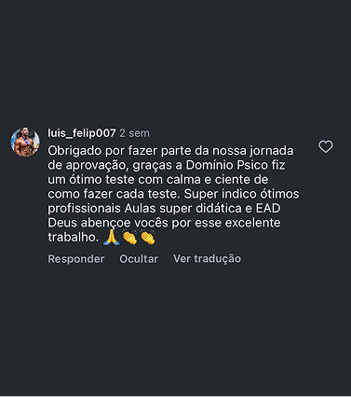
Task: Click the praying hands emoji
Action: point(111,238)
